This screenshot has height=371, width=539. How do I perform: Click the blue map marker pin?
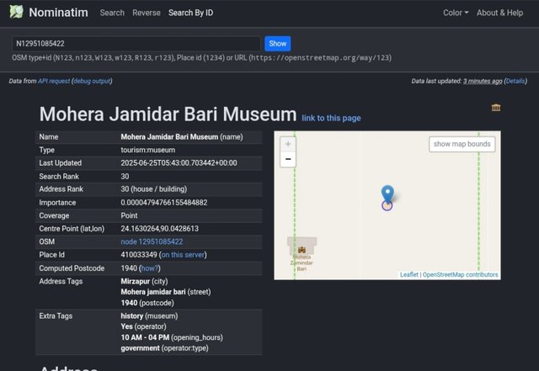click(x=387, y=193)
